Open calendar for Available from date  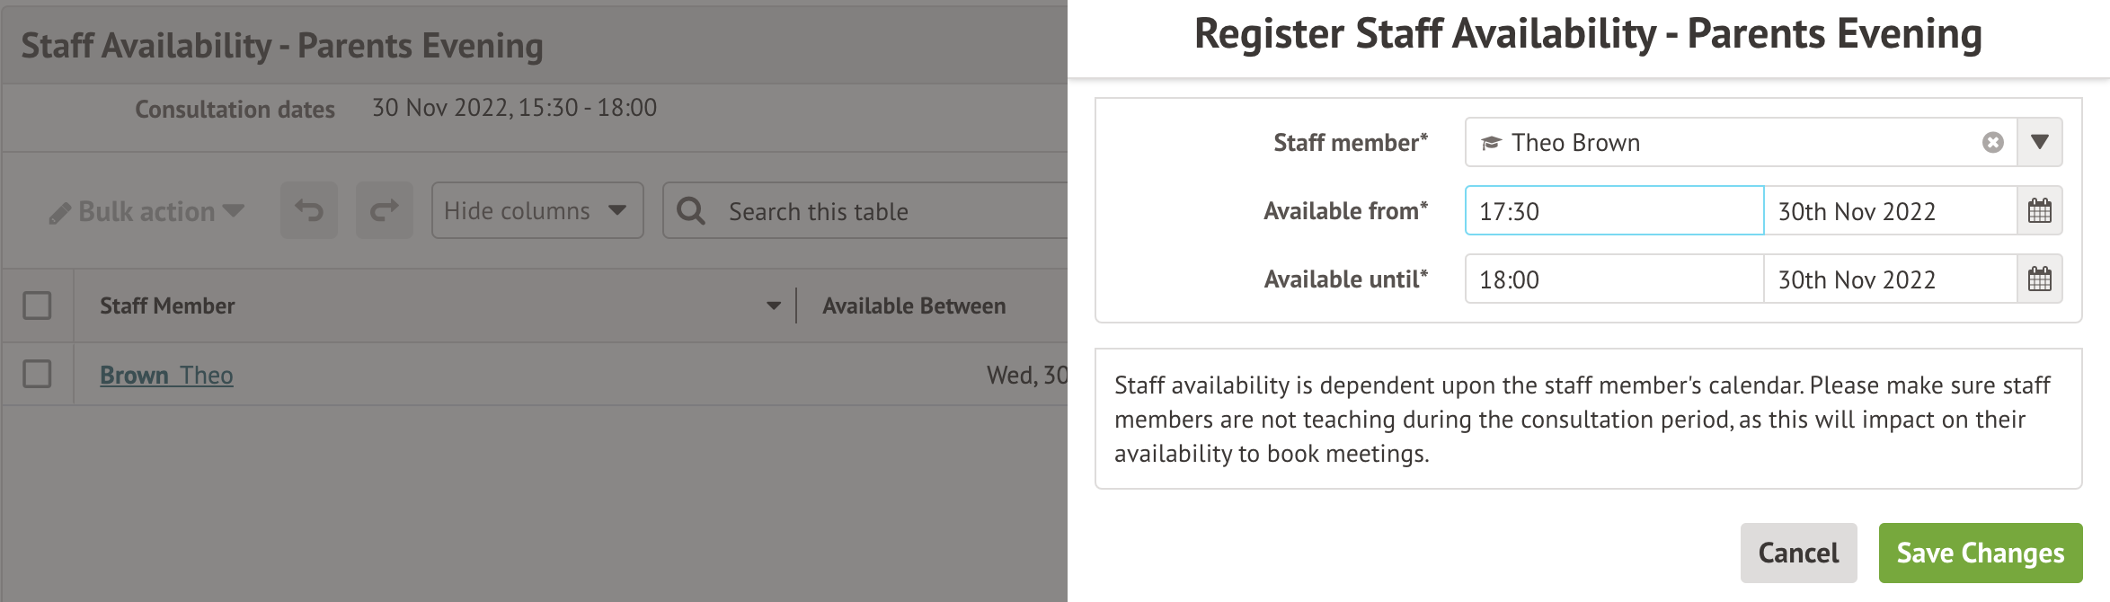point(2039,211)
